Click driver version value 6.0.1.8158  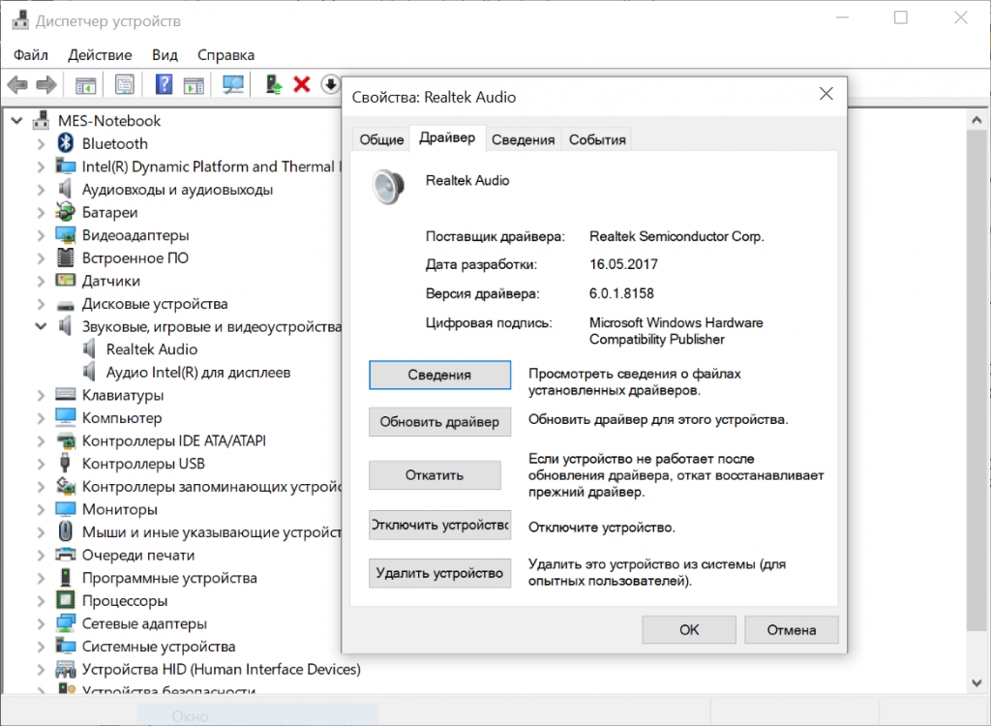(621, 293)
